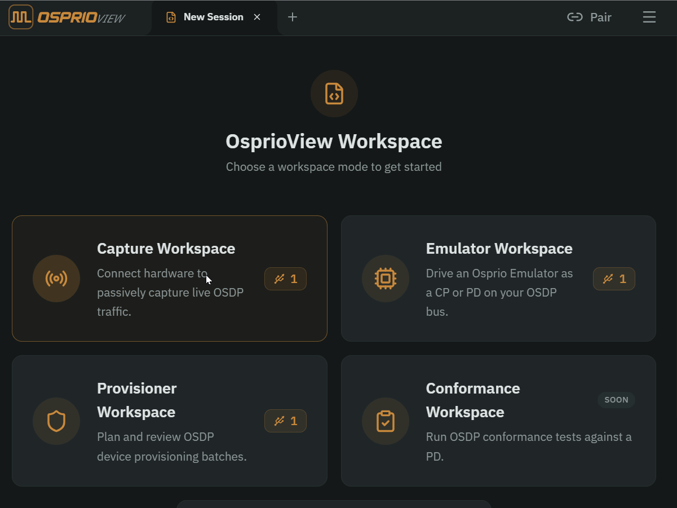Click Provisioner Workspace device count badge
The image size is (677, 508).
[285, 421]
